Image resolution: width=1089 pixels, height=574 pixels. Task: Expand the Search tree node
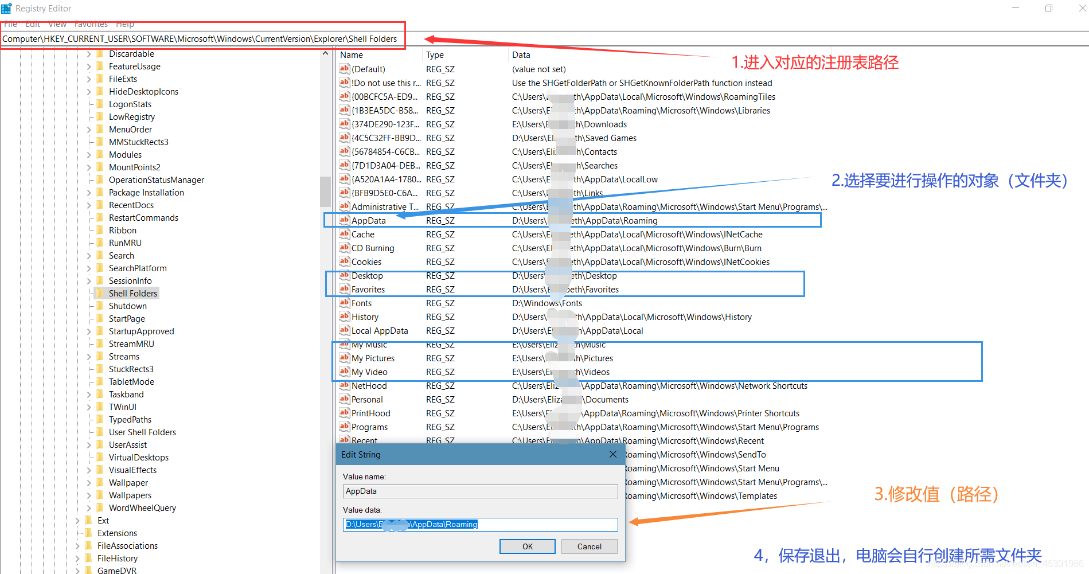pyautogui.click(x=89, y=256)
